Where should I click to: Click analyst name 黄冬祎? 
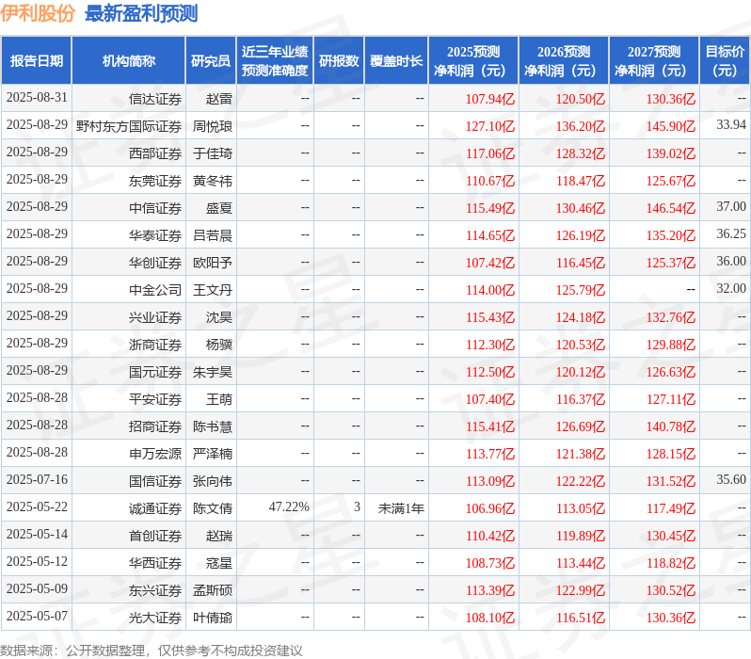pos(213,181)
